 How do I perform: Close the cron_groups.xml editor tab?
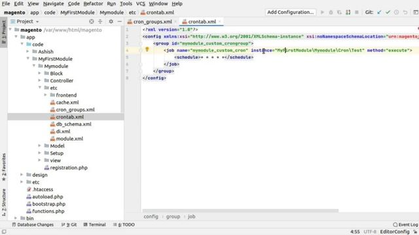(175, 22)
